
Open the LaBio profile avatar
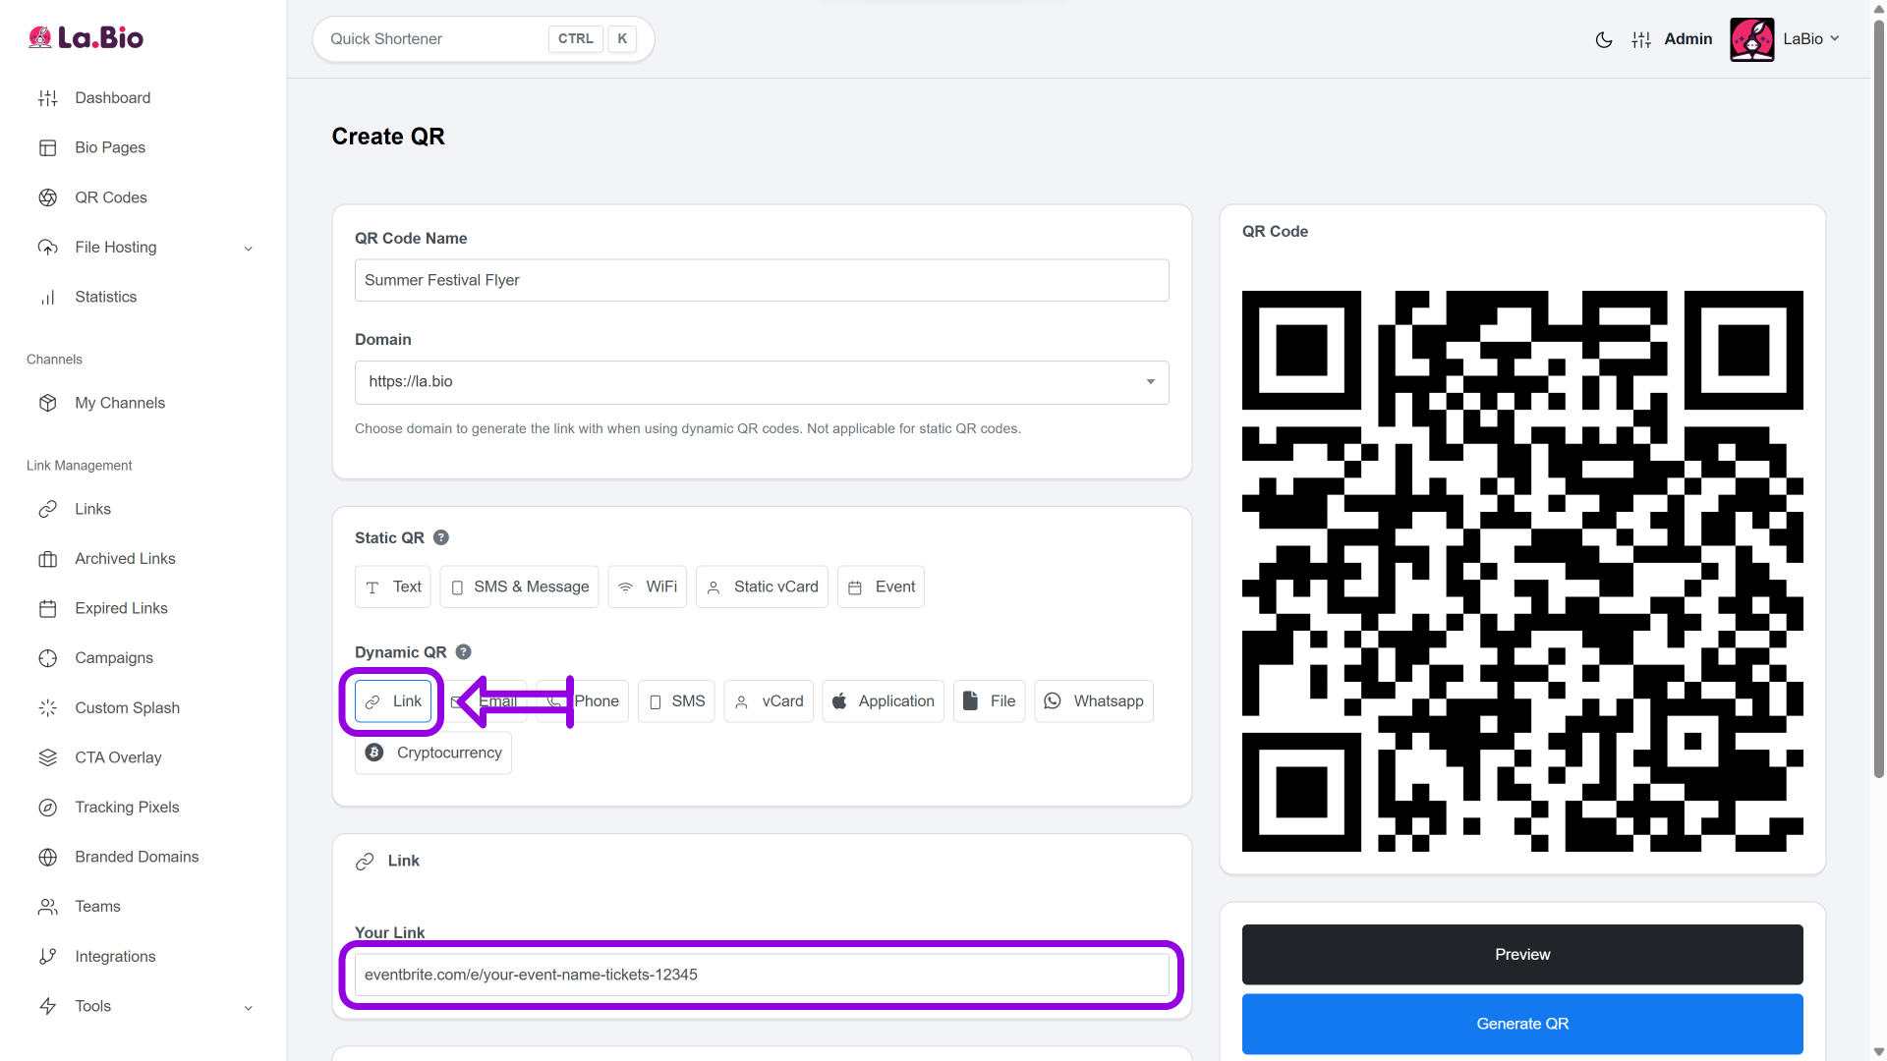pyautogui.click(x=1751, y=39)
